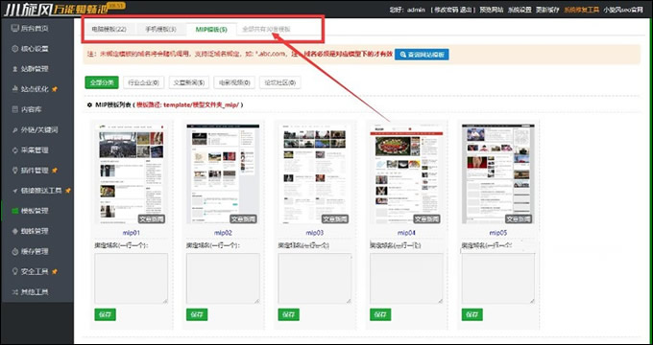Image resolution: width=653 pixels, height=345 pixels.
Task: Click the green 模板管理 icon in sidebar
Action: pos(15,211)
